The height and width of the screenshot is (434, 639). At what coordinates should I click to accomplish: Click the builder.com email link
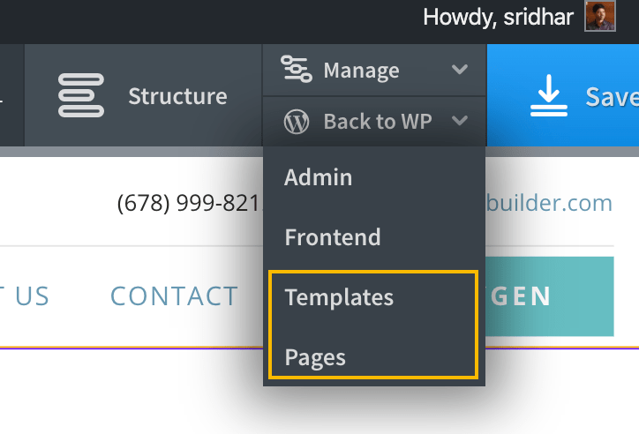(x=549, y=203)
